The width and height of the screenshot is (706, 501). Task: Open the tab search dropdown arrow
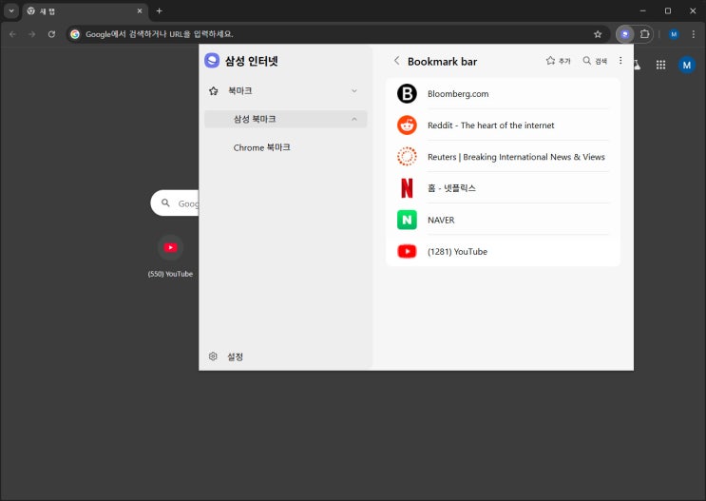pyautogui.click(x=11, y=10)
